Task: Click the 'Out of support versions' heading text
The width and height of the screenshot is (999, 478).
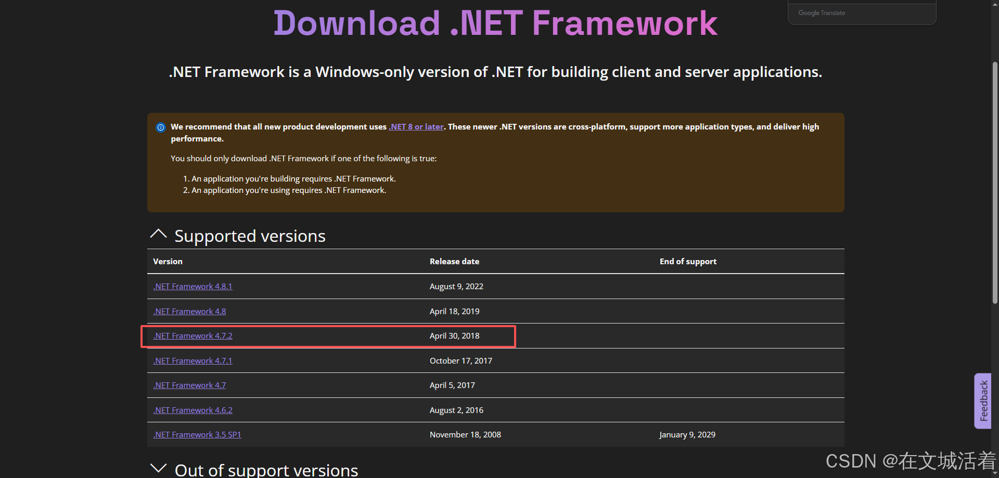Action: click(266, 470)
